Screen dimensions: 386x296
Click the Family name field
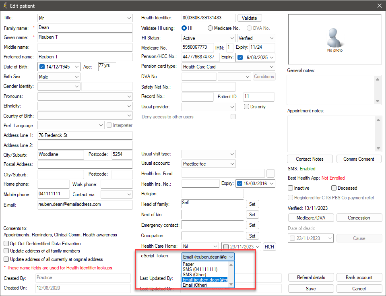tap(85, 27)
